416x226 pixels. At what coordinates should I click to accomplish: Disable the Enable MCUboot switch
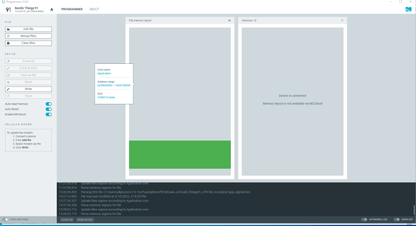click(48, 114)
